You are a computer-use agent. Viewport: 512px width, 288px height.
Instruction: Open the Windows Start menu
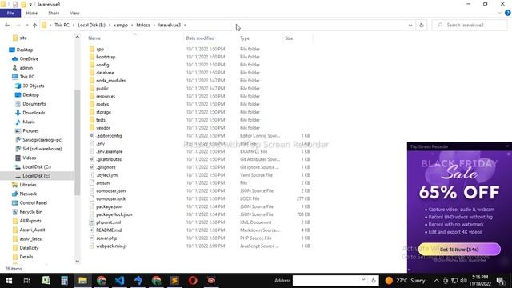[x=9, y=281]
